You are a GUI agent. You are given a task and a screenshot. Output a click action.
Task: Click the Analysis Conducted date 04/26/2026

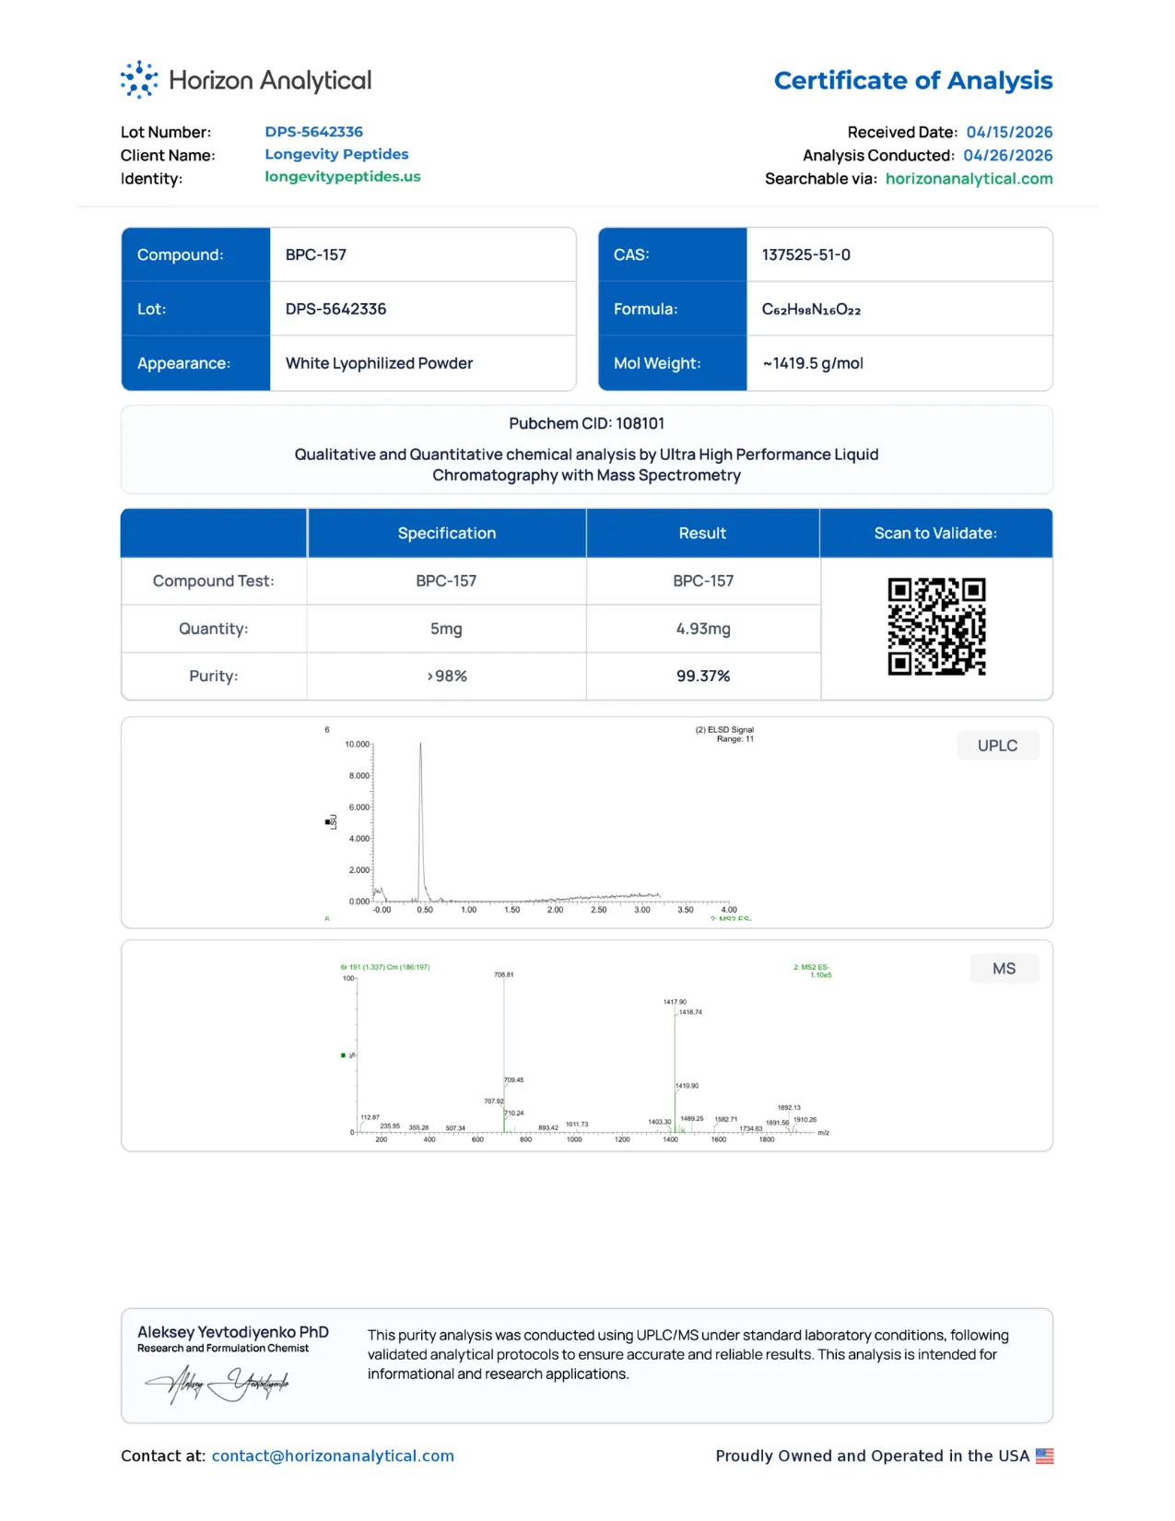tap(1008, 156)
